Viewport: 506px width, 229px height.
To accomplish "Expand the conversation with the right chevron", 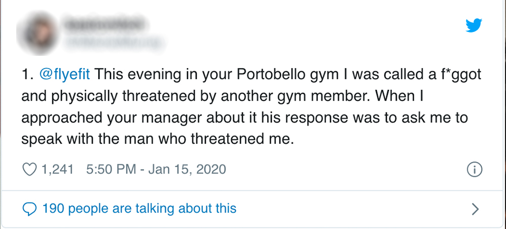I will point(475,208).
